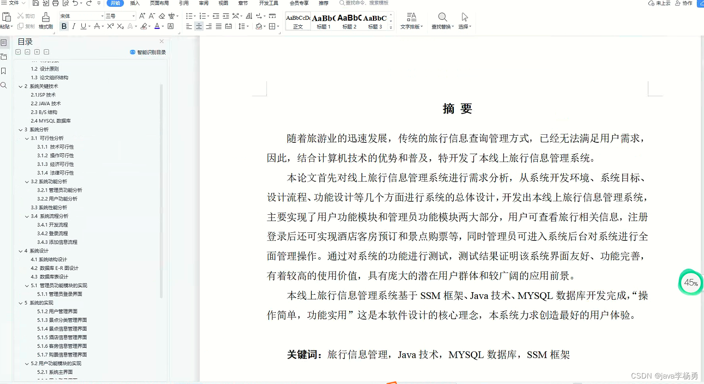This screenshot has width=704, height=384.
Task: Click the 未上云 cloud status button
Action: (659, 3)
